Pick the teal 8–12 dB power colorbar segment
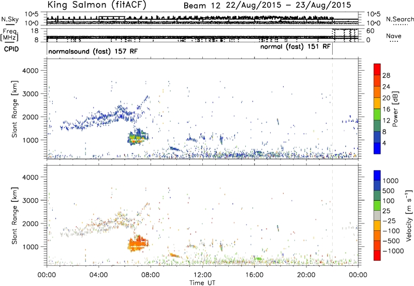 coord(377,125)
